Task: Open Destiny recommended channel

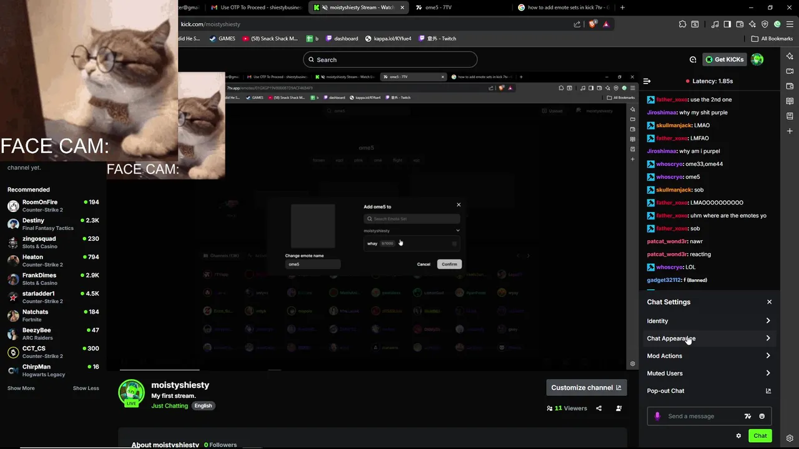Action: point(53,224)
